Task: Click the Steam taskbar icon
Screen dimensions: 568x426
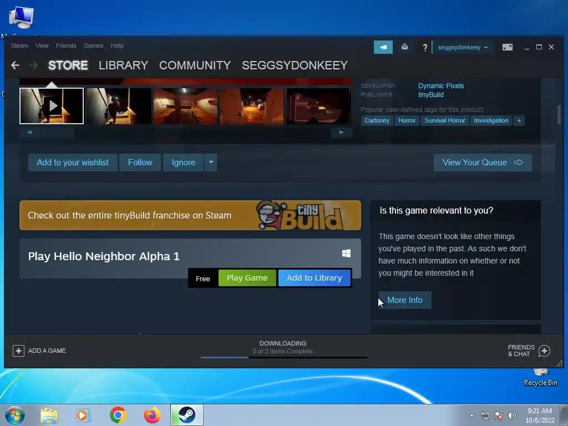Action: 187,415
